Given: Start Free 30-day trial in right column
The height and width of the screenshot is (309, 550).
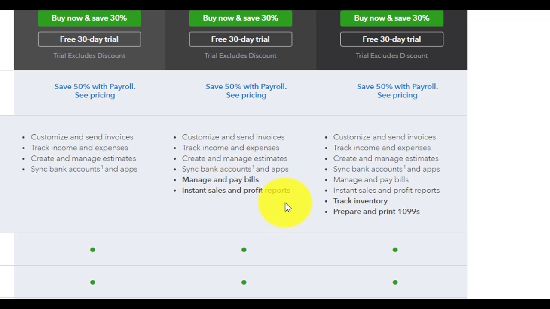Looking at the screenshot, I should 391,39.
